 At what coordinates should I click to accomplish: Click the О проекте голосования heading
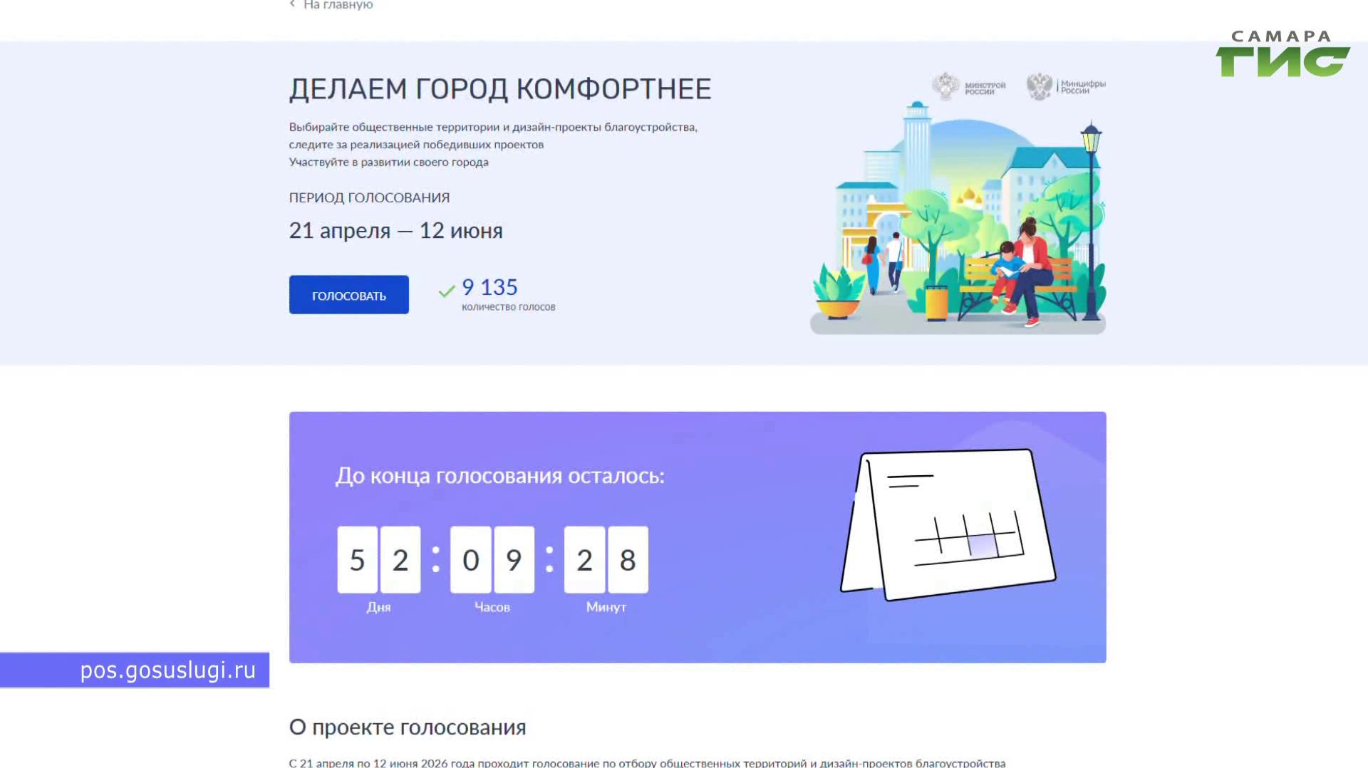(x=407, y=727)
